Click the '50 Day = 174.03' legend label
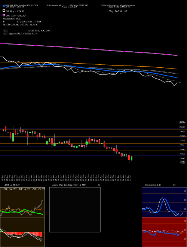Viewport: 187px width, 247px height. click(x=15, y=11)
